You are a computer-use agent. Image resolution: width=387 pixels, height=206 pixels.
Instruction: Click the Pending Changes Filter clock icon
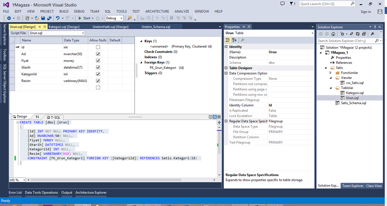pos(342,34)
